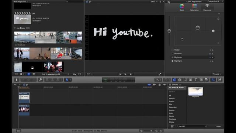Image resolution: width=236 pixels, height=133 pixels.
Task: Open the browser action gear menu
Action: click(22, 74)
